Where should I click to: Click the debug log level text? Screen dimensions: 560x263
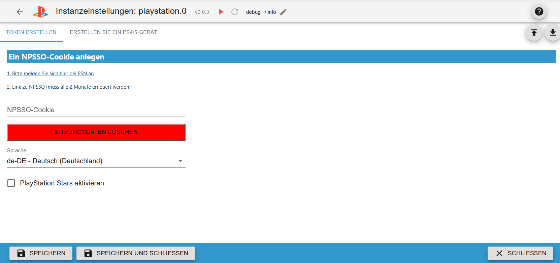pos(253,12)
